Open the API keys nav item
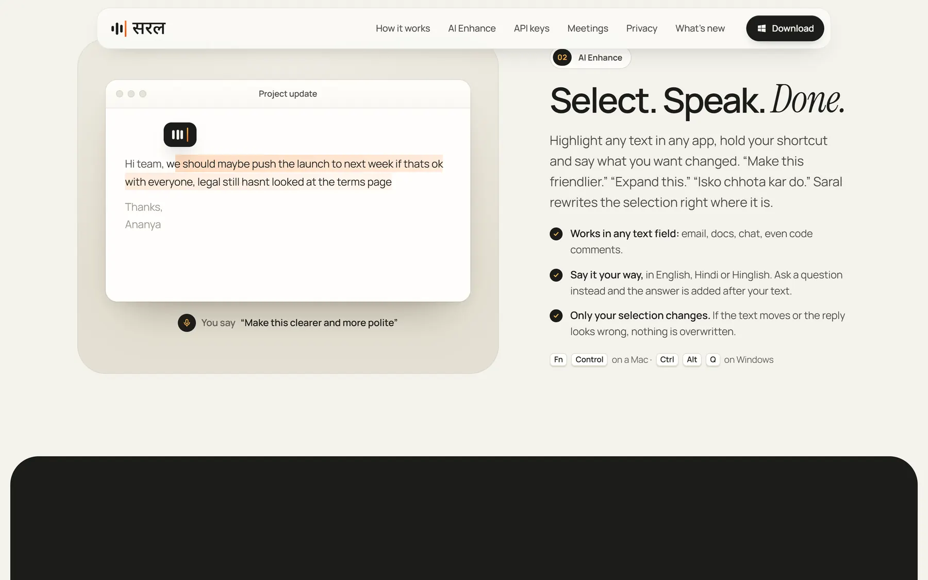 pos(532,28)
